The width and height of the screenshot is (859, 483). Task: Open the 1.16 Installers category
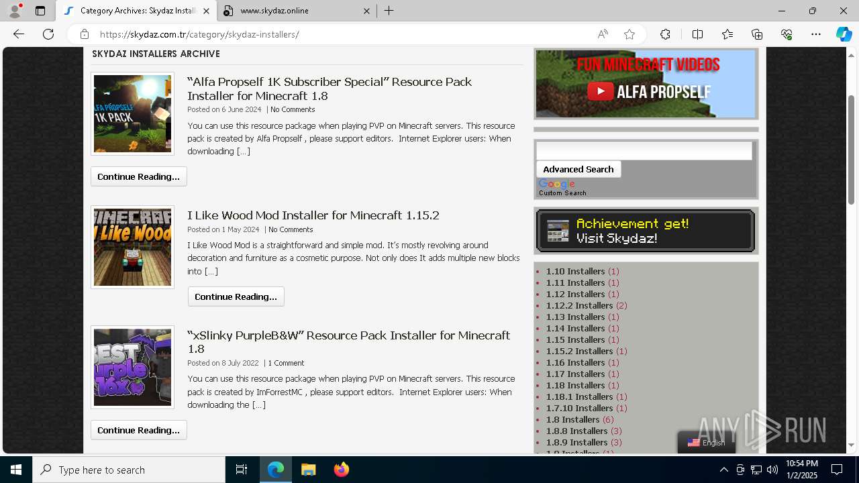575,362
